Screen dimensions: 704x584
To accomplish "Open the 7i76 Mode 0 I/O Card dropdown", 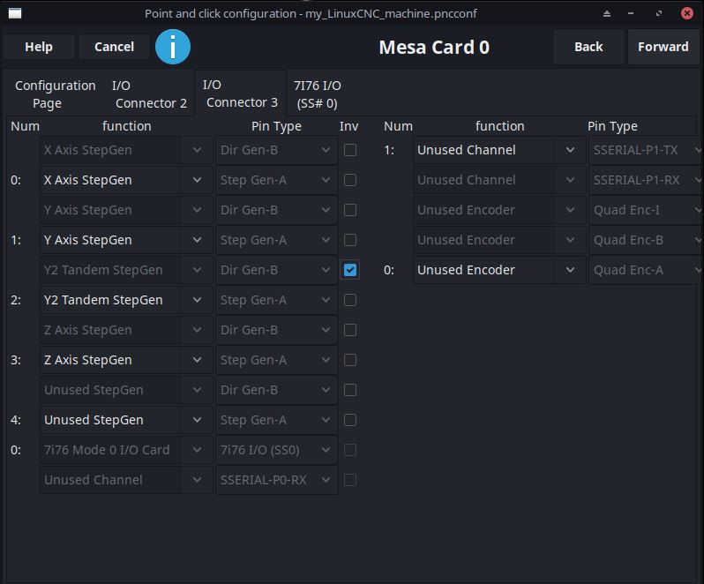I will coord(125,450).
